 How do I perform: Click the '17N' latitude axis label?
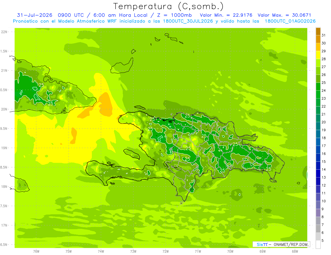tap(4, 225)
